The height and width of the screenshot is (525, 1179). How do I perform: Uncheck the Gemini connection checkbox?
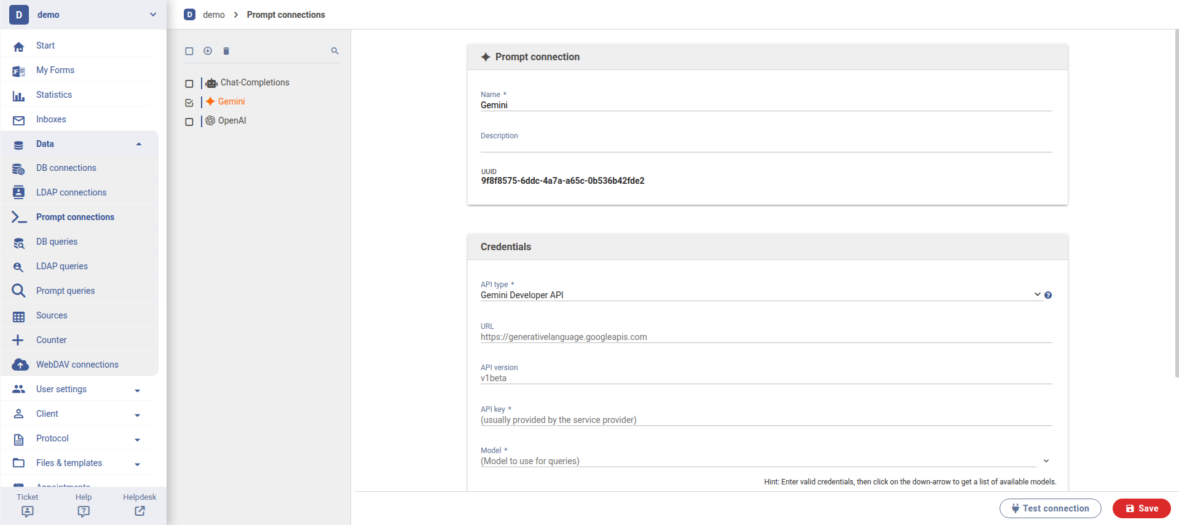pos(189,103)
